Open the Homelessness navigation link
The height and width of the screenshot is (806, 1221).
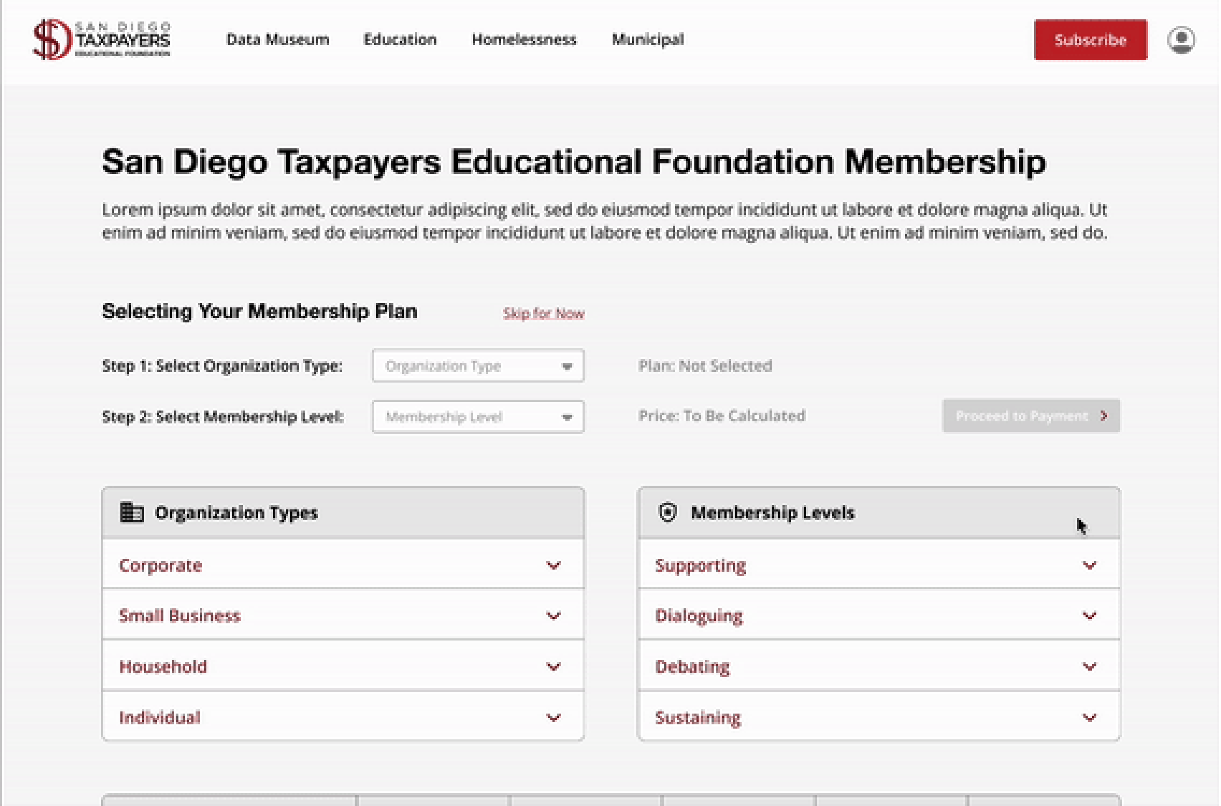point(523,40)
